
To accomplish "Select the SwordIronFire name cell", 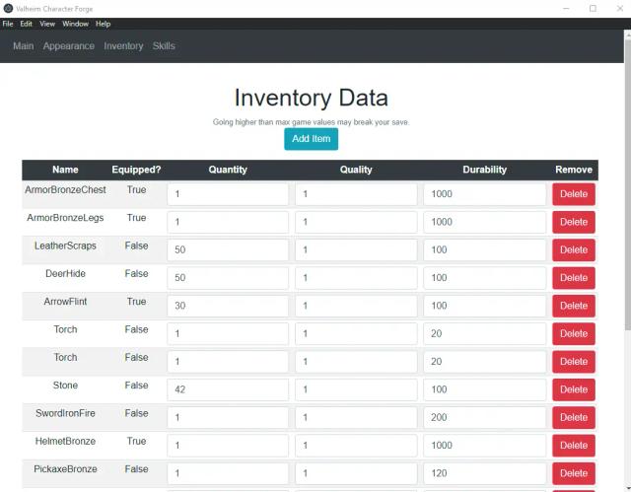I will (65, 413).
